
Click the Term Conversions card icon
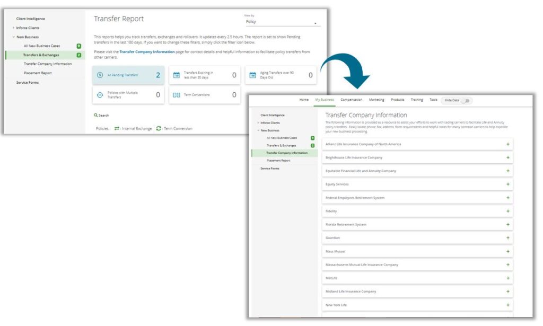click(x=177, y=95)
